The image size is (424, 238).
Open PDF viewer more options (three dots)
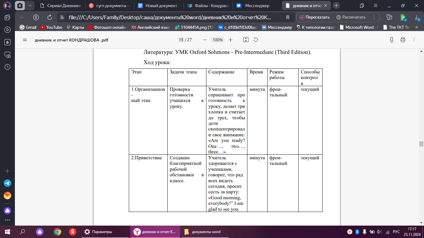tap(414, 40)
